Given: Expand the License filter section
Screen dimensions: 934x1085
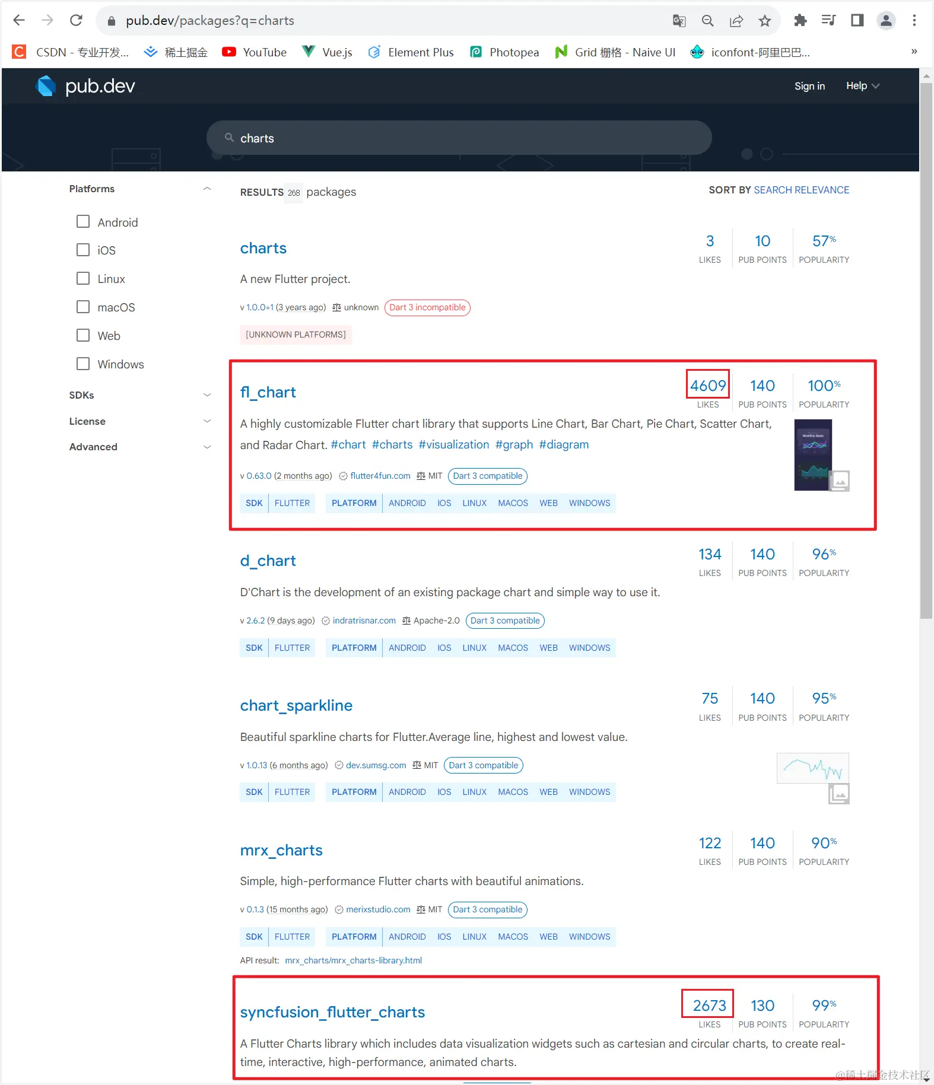Looking at the screenshot, I should (x=207, y=421).
